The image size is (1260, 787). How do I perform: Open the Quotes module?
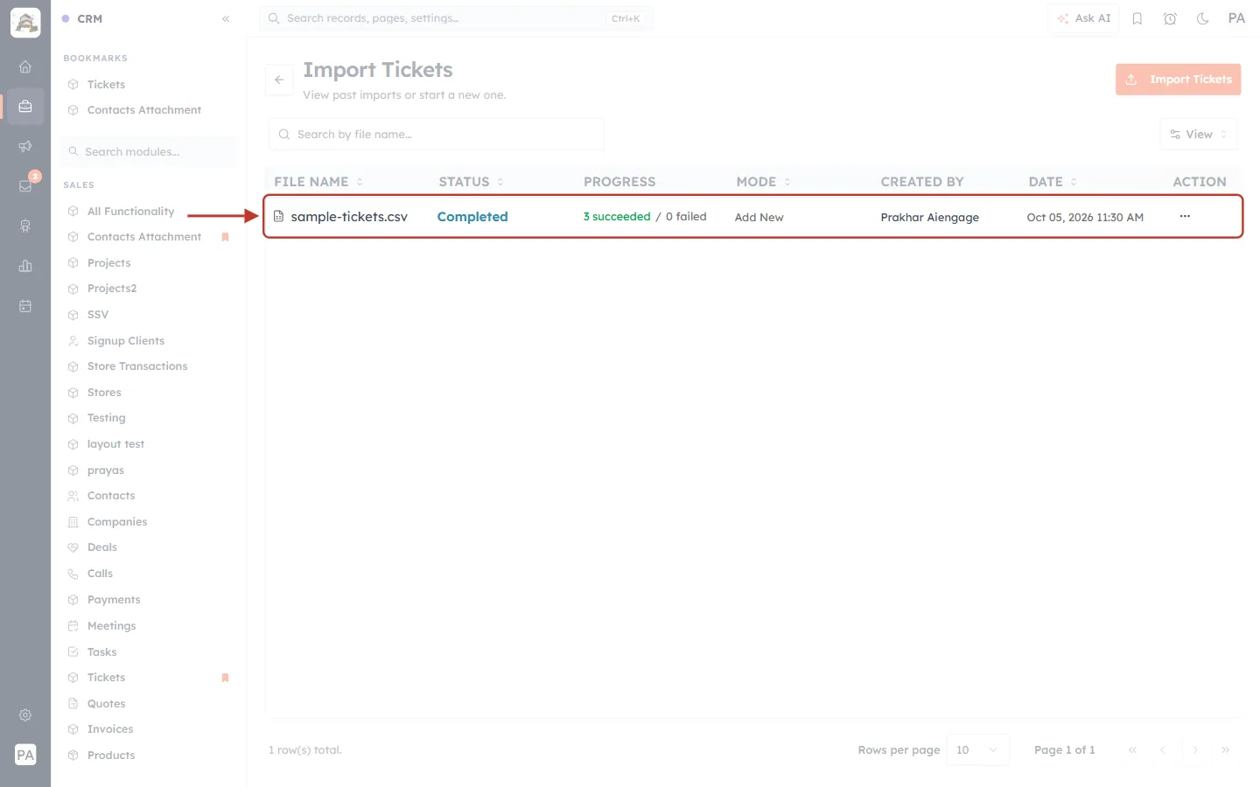[x=106, y=704]
